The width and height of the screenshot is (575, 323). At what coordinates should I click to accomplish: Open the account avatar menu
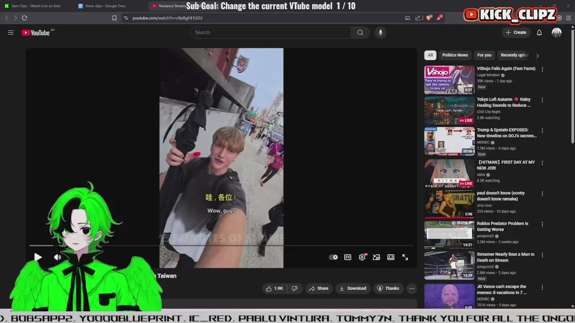(557, 32)
